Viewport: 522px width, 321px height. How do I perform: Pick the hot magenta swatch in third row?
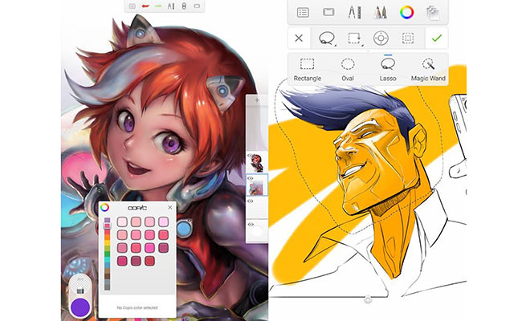[x=149, y=248]
